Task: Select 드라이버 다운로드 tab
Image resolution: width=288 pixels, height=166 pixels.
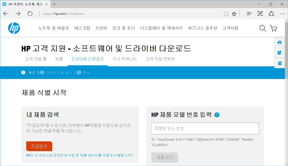Action: (x=88, y=59)
